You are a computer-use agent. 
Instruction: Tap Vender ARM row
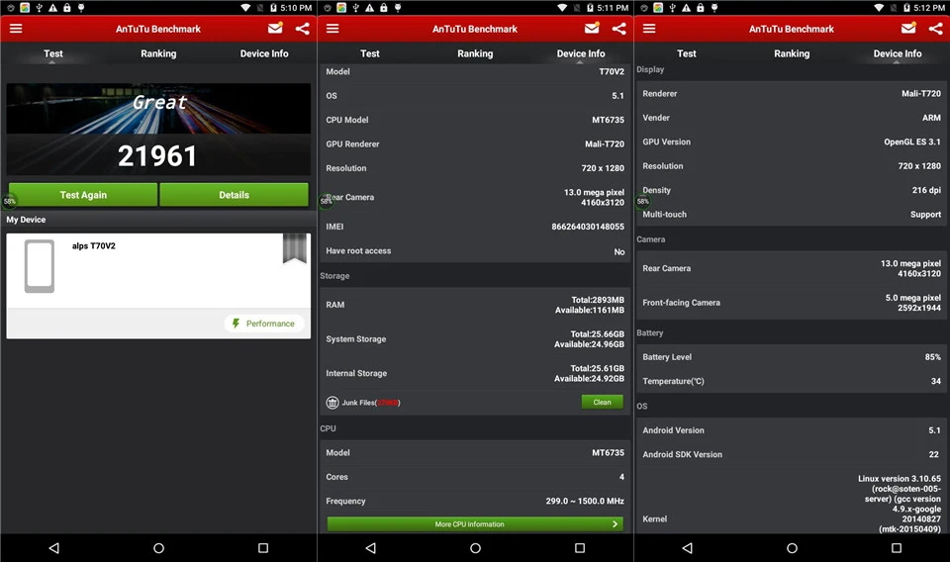coord(792,118)
